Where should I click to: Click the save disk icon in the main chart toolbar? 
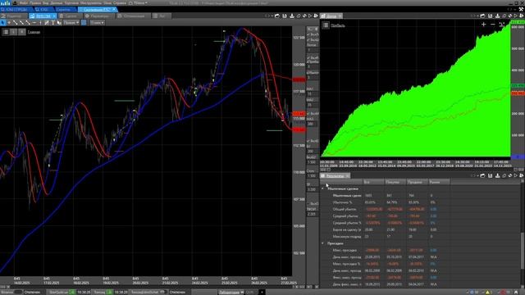coord(285,16)
